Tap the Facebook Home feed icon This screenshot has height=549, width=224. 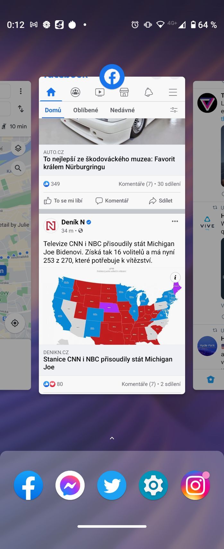click(x=51, y=93)
